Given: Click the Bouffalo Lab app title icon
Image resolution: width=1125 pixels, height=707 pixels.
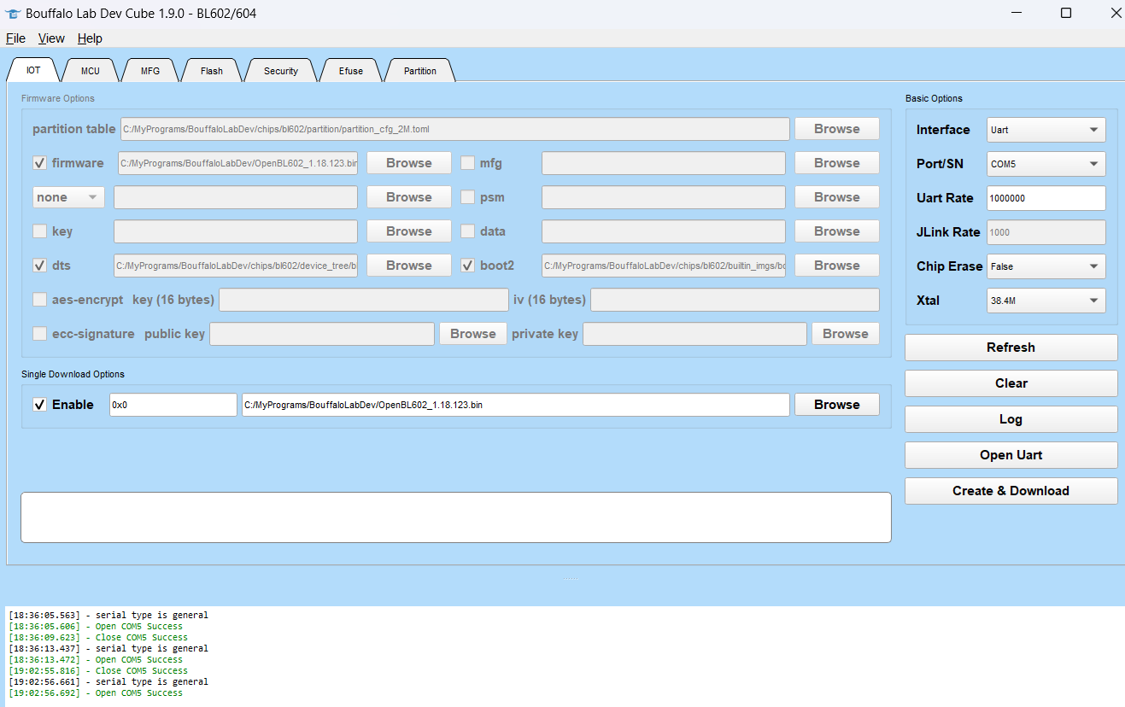Looking at the screenshot, I should pos(13,14).
